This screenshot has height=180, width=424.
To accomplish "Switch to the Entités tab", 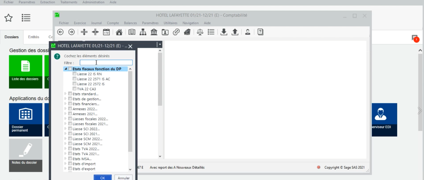I will click(34, 37).
